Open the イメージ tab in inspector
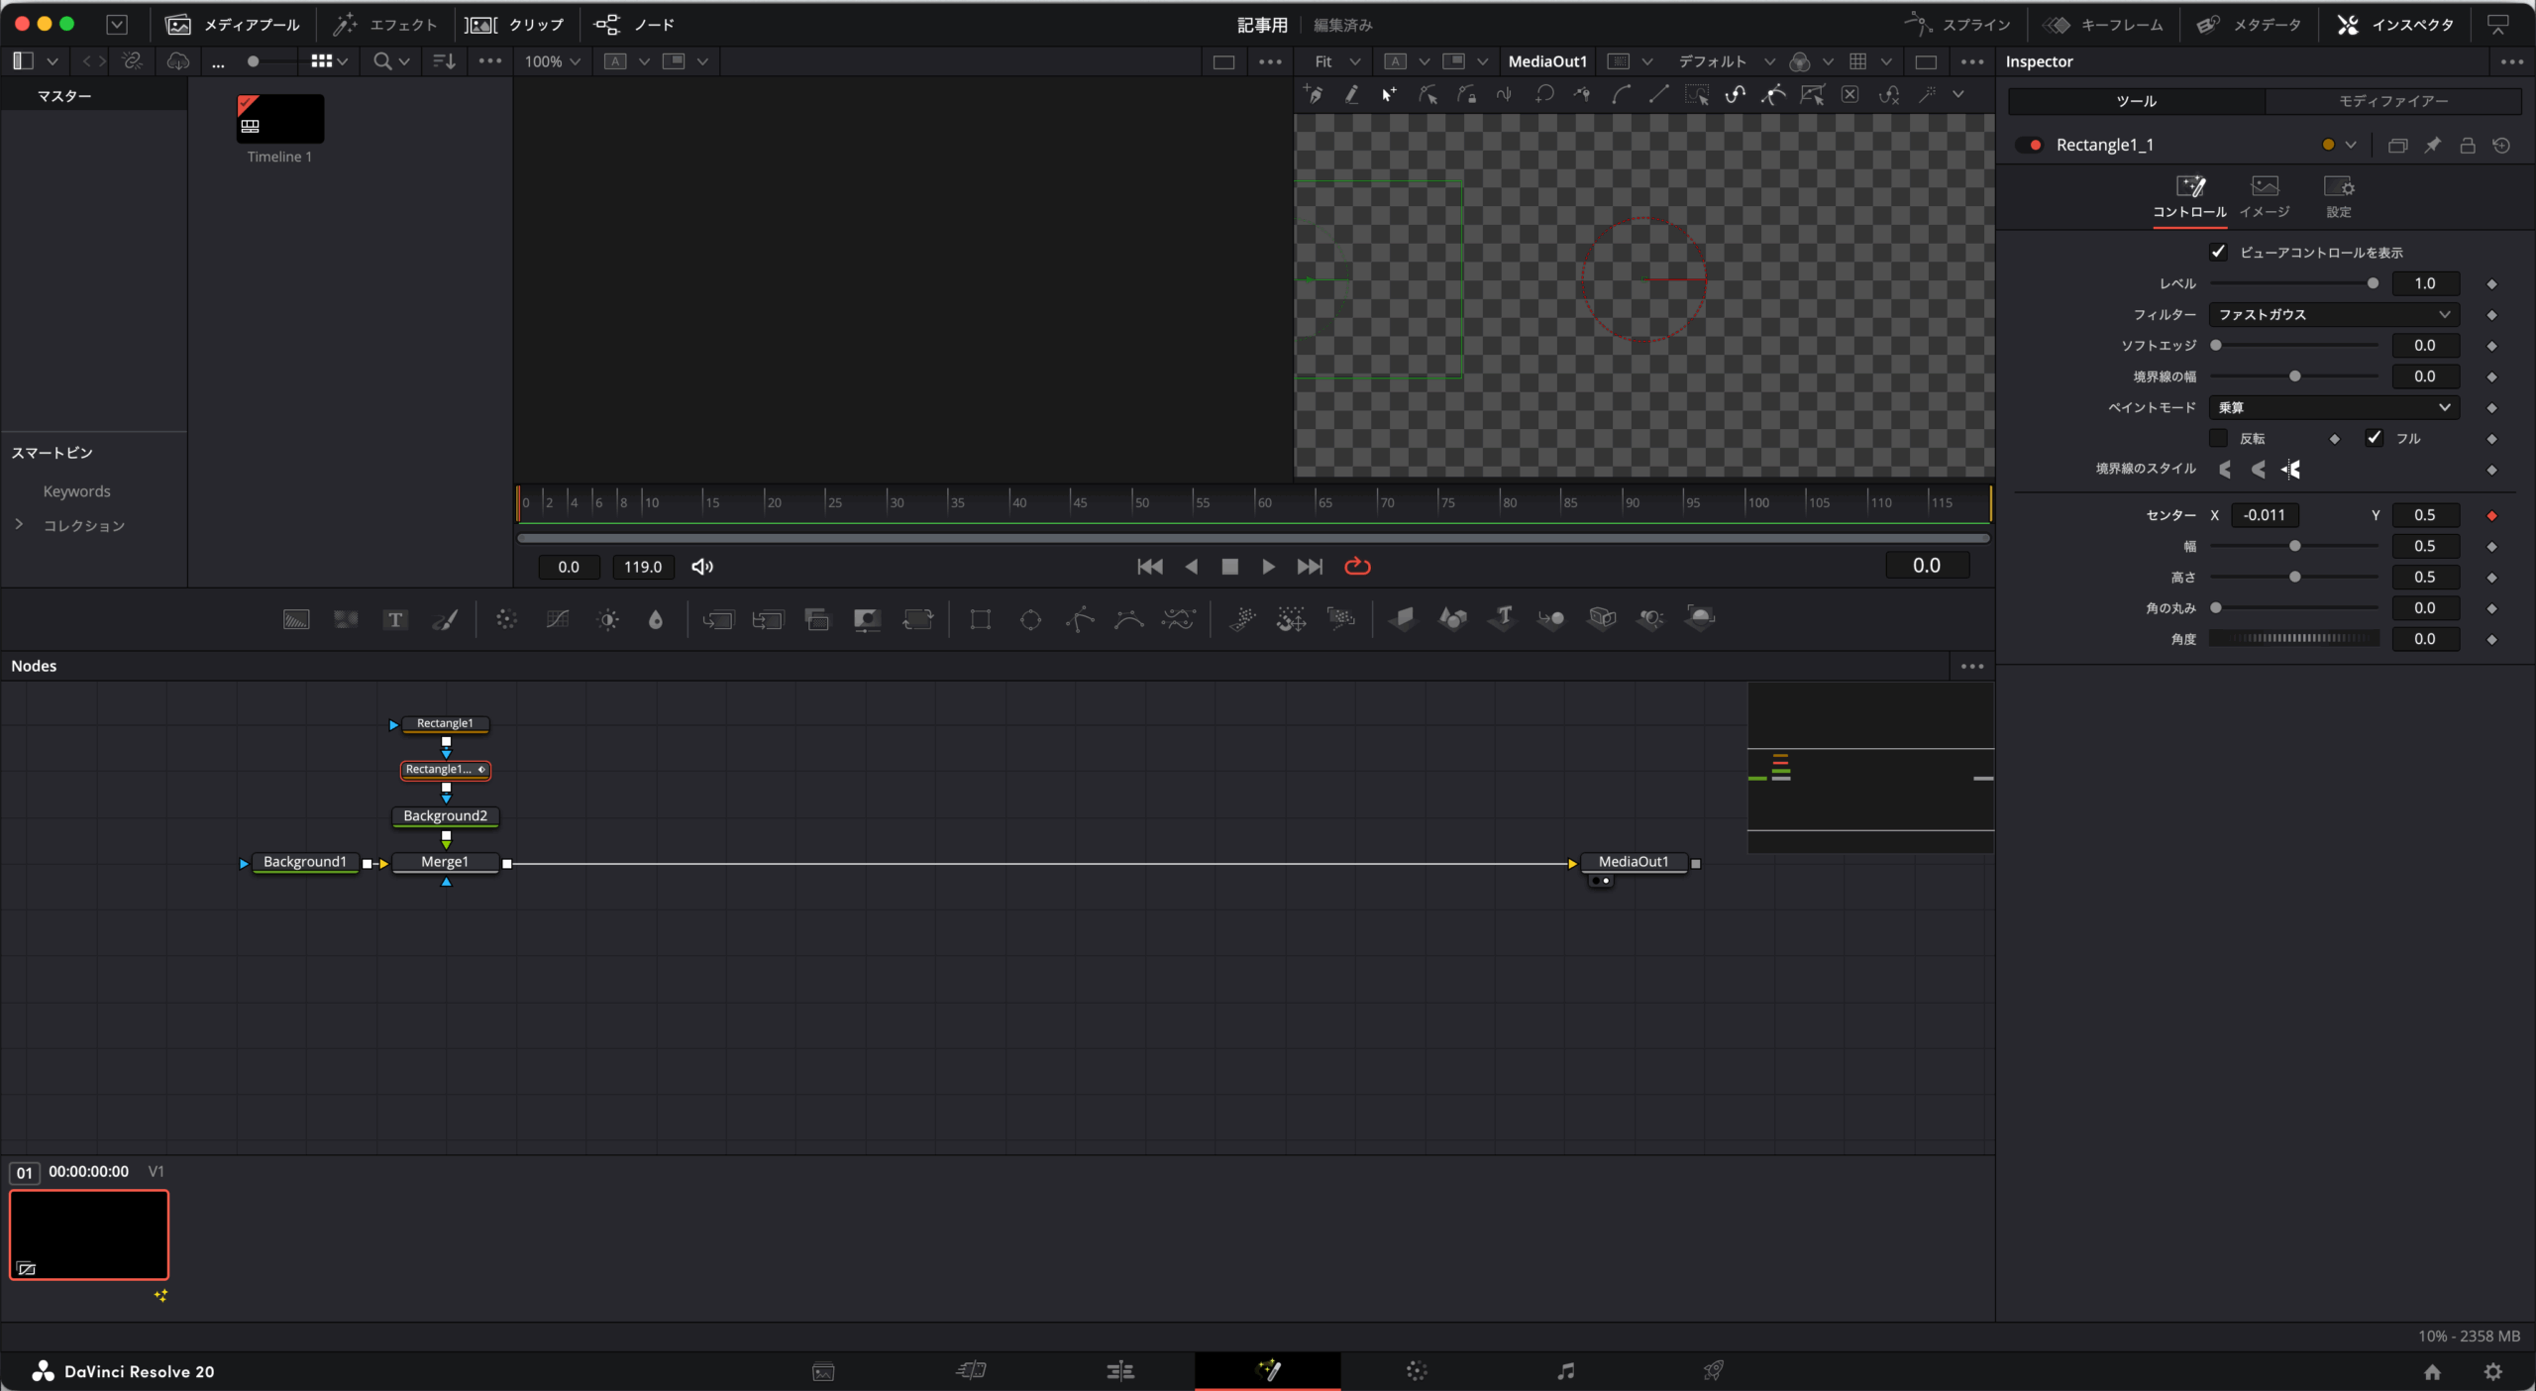The height and width of the screenshot is (1391, 2536). point(2265,196)
